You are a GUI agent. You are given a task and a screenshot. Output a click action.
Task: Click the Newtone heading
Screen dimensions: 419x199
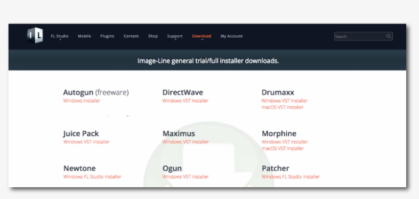[x=79, y=168]
